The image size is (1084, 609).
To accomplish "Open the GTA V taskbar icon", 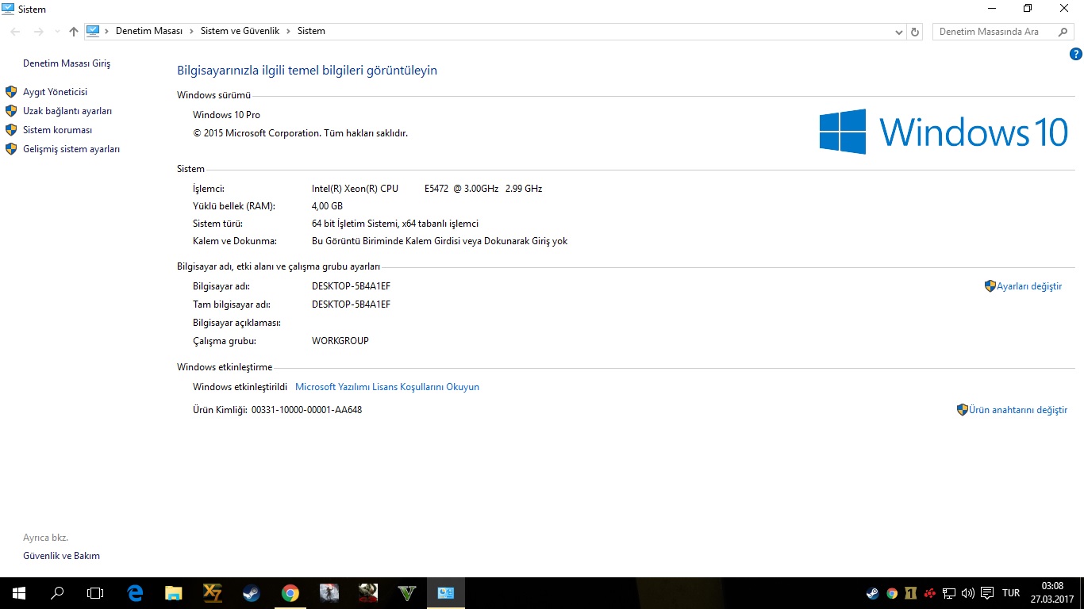I will (406, 593).
